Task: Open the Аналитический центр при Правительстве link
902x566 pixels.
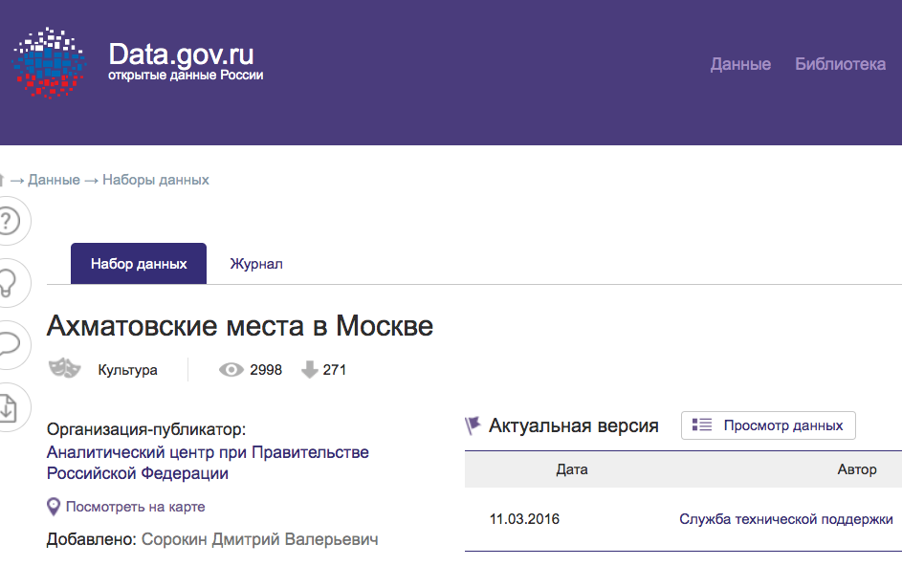Action: [208, 463]
